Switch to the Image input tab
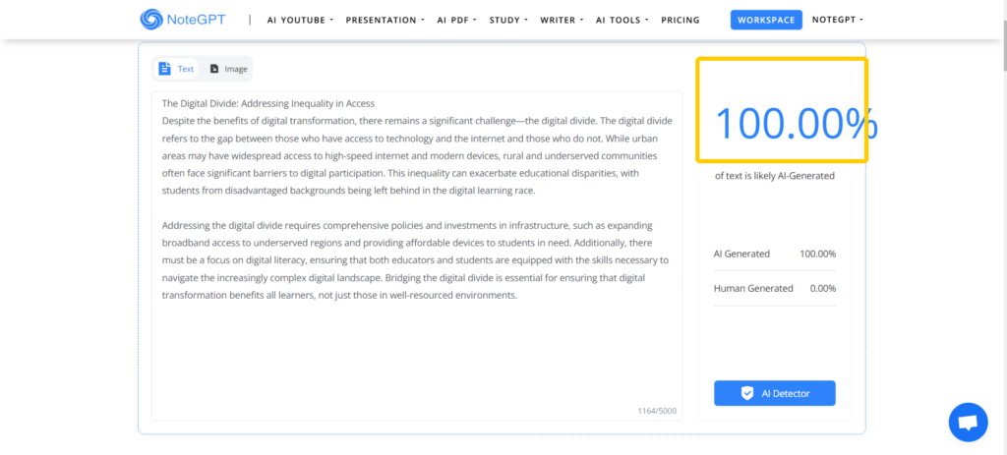This screenshot has height=455, width=1007. [x=228, y=69]
